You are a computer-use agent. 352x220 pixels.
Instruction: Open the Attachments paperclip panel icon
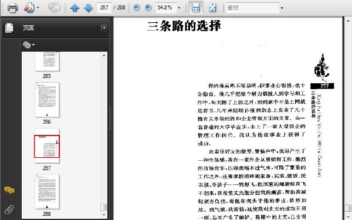(x=9, y=209)
